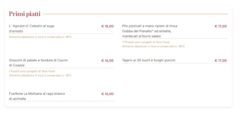Click the 'di Coazze' text line
Image resolution: width=242 pixels, height=116 pixels.
point(17,65)
